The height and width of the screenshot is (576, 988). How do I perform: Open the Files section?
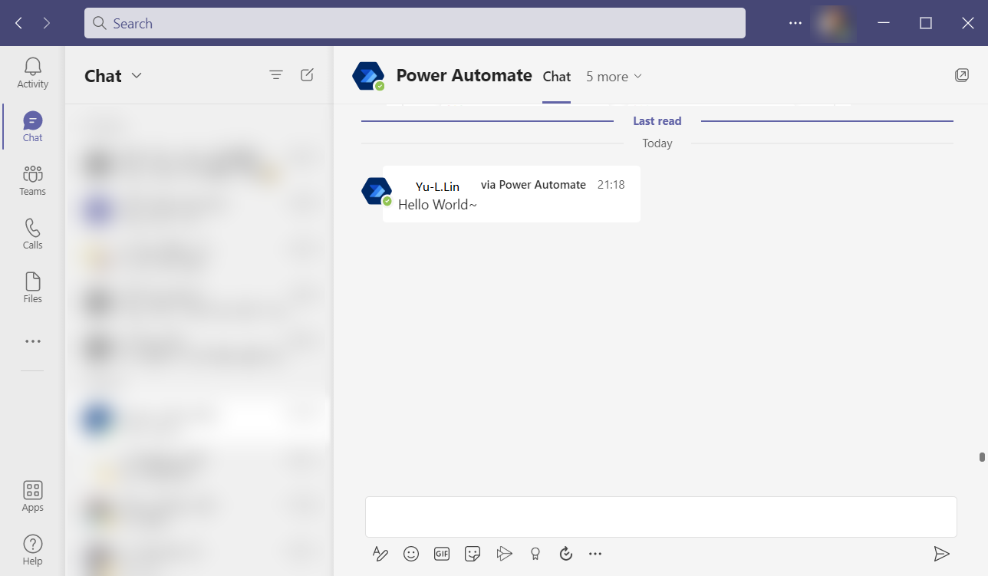click(32, 288)
